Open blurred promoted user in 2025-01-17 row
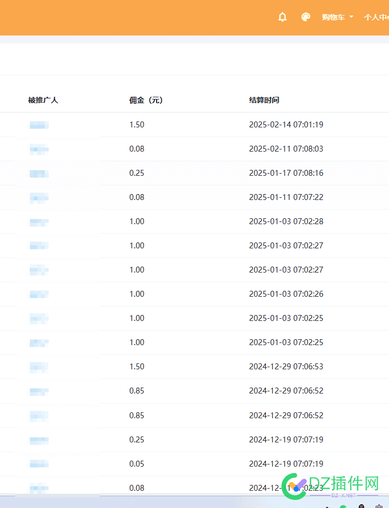 coord(39,174)
